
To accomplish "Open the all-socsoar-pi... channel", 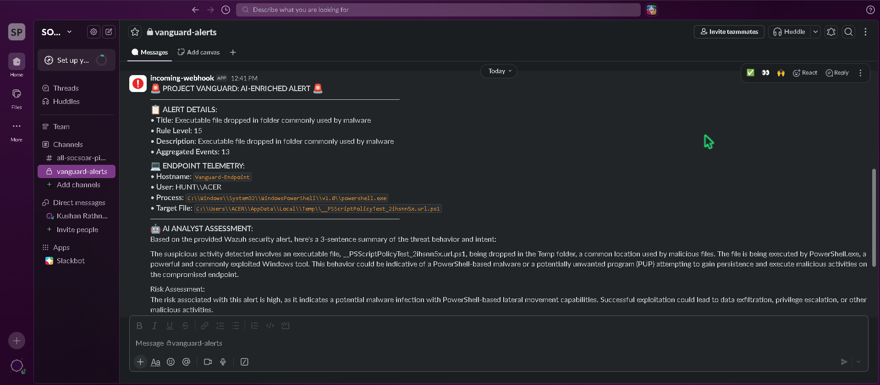I will tap(76, 158).
